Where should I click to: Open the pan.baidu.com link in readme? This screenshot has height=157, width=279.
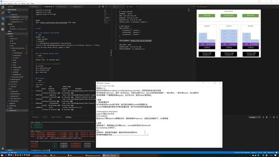(54, 23)
